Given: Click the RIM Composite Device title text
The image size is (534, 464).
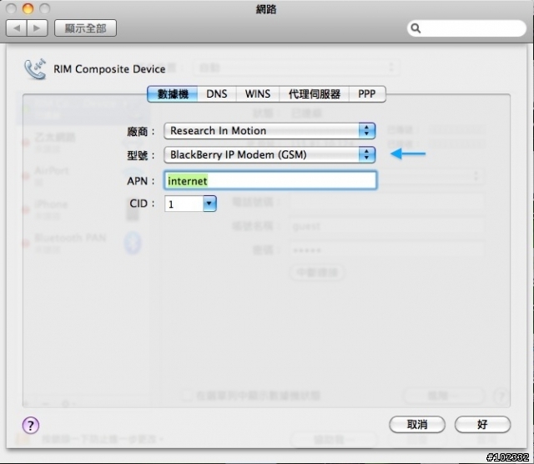Looking at the screenshot, I should pos(109,69).
